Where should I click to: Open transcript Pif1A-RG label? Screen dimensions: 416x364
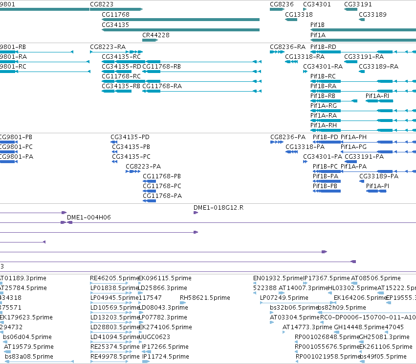tap(324, 106)
